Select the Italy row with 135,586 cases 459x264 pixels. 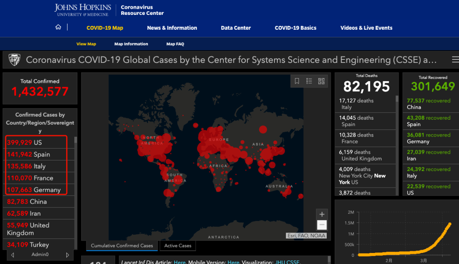point(38,166)
